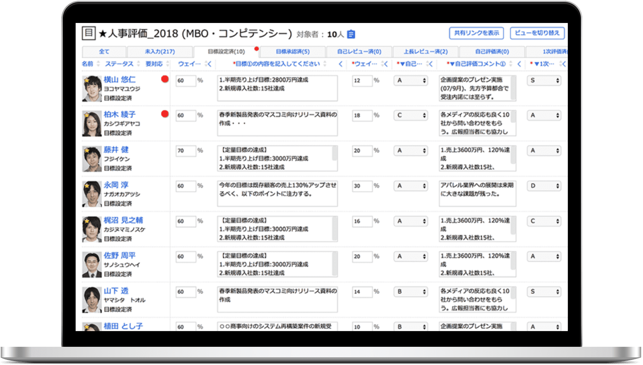The image size is (643, 365).
Task: Click the scrollbar in 藤井 健's goal text box
Action: click(334, 153)
